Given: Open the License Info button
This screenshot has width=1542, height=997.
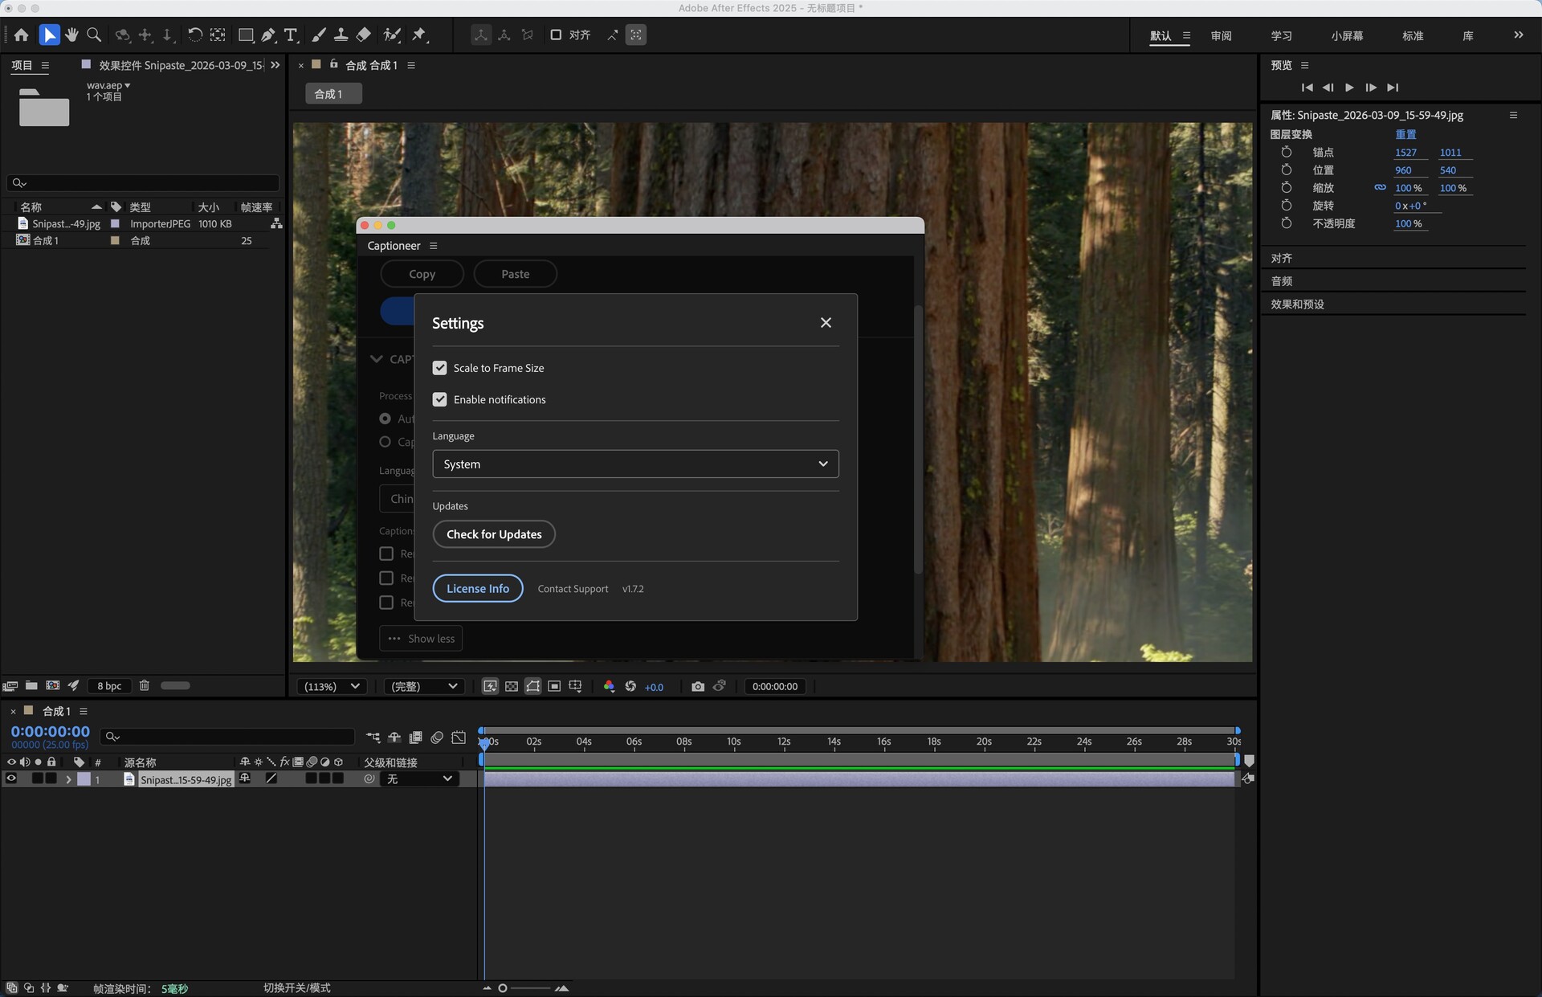Looking at the screenshot, I should click(478, 589).
